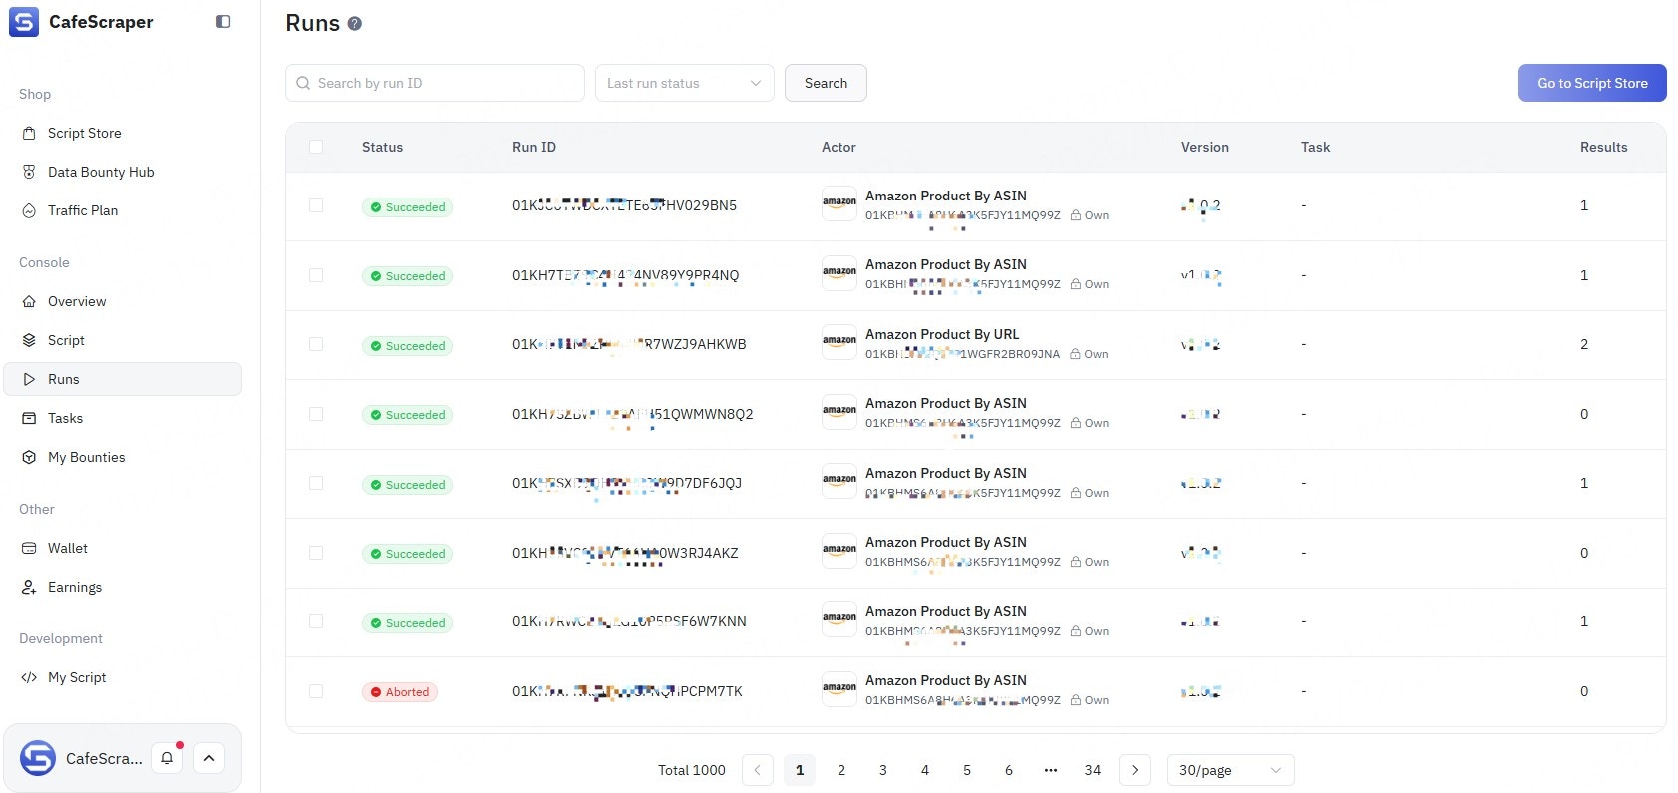Screen dimensions: 1678x793
Task: Check the row ending THV029BN5
Action: point(316,205)
